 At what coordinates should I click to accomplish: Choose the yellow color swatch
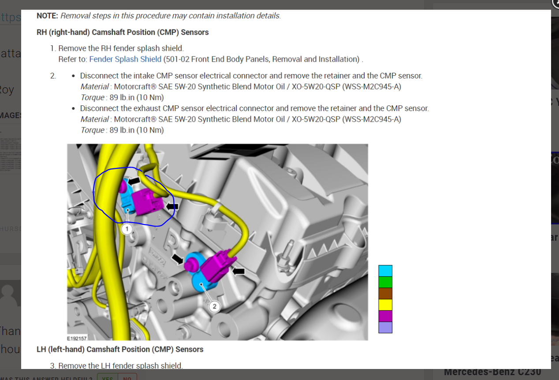tap(385, 304)
